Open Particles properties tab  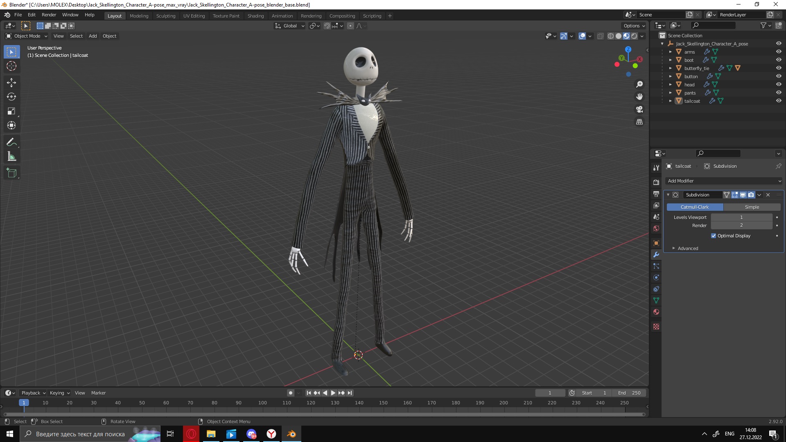pos(656,266)
